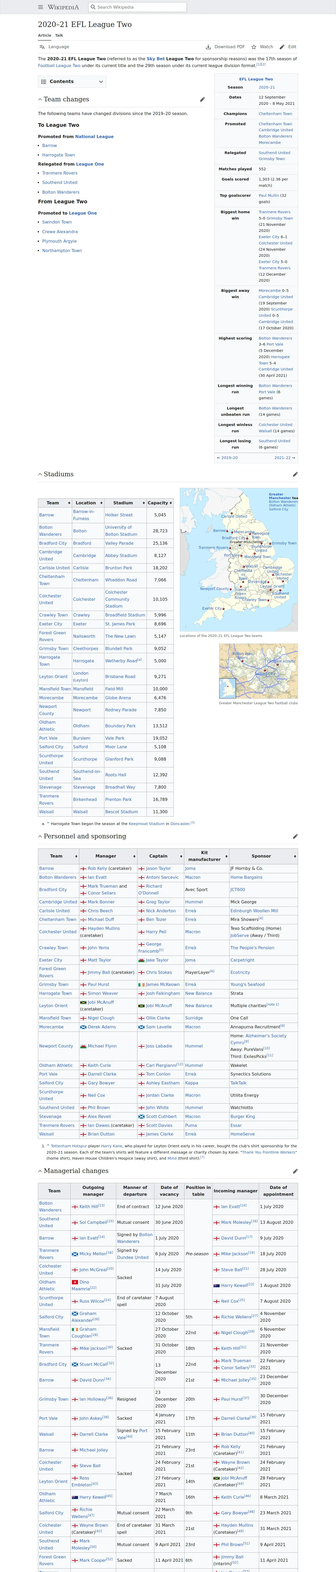
Task: Expand the Contents dropdown
Action: pos(72,82)
